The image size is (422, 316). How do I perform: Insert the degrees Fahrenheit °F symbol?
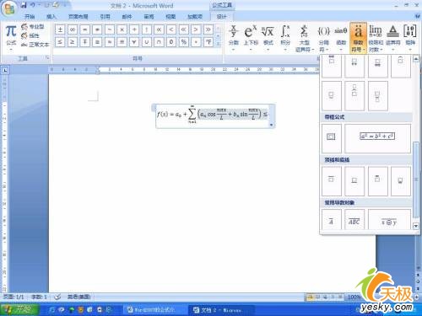[208, 42]
